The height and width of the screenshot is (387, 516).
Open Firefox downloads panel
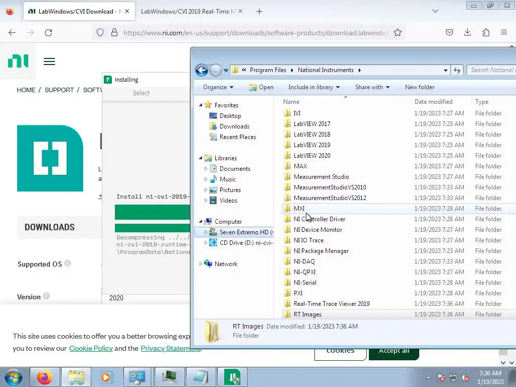[467, 32]
